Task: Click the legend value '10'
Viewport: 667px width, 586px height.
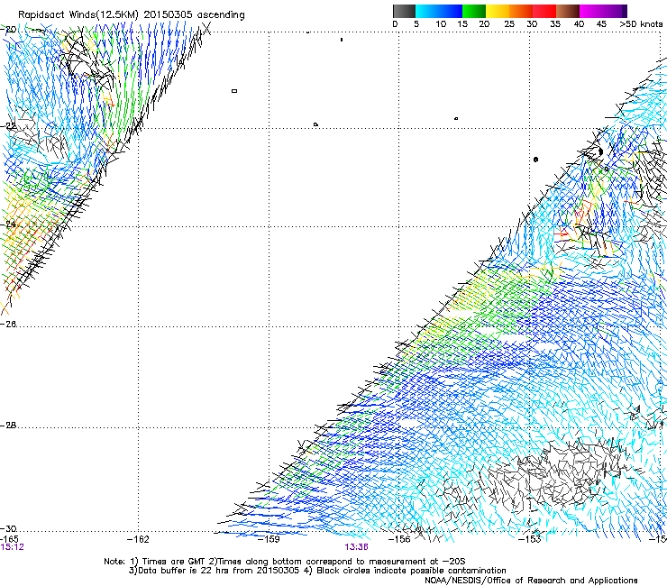Action: [441, 24]
